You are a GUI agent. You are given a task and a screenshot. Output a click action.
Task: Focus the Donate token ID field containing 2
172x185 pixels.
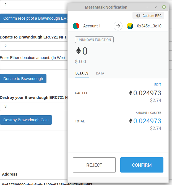click(34, 46)
